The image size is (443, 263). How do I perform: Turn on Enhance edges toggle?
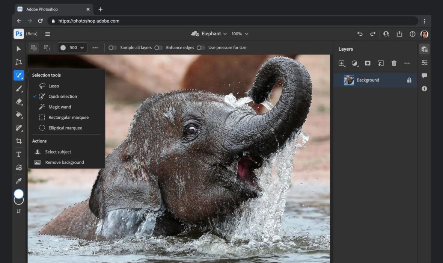pyautogui.click(x=158, y=48)
